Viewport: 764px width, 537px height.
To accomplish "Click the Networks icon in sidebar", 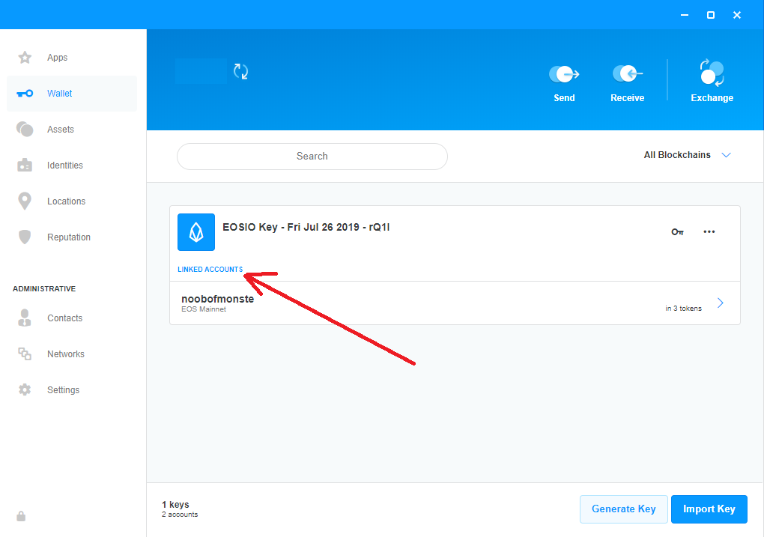I will coord(25,354).
